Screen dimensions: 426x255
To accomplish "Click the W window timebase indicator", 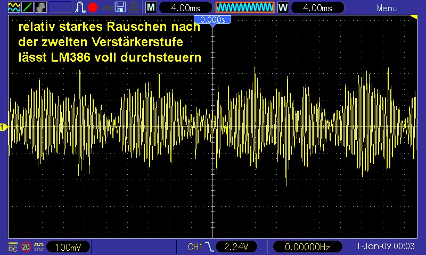I will click(283, 7).
